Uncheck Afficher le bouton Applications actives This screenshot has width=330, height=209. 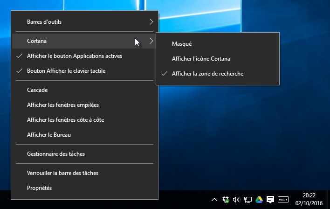point(75,56)
